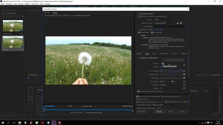Screen dimensions: 223x125
Task: Collapse Настройки экспорта section header
Action: (x=138, y=14)
